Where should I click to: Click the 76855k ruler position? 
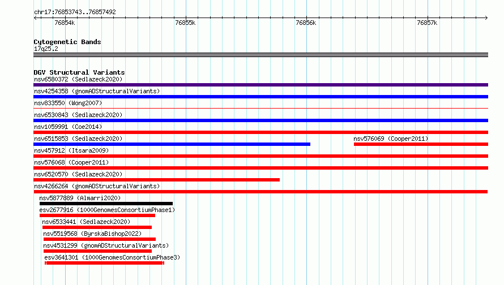tap(185, 23)
